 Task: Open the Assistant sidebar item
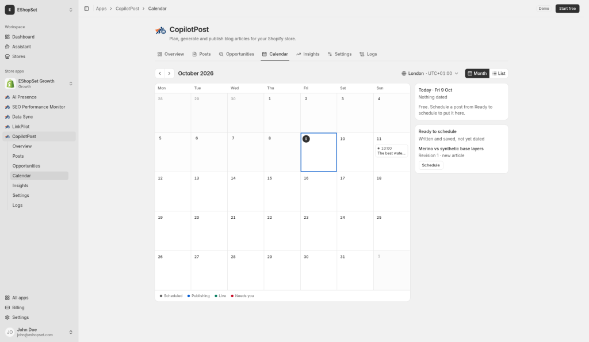[x=39, y=47]
